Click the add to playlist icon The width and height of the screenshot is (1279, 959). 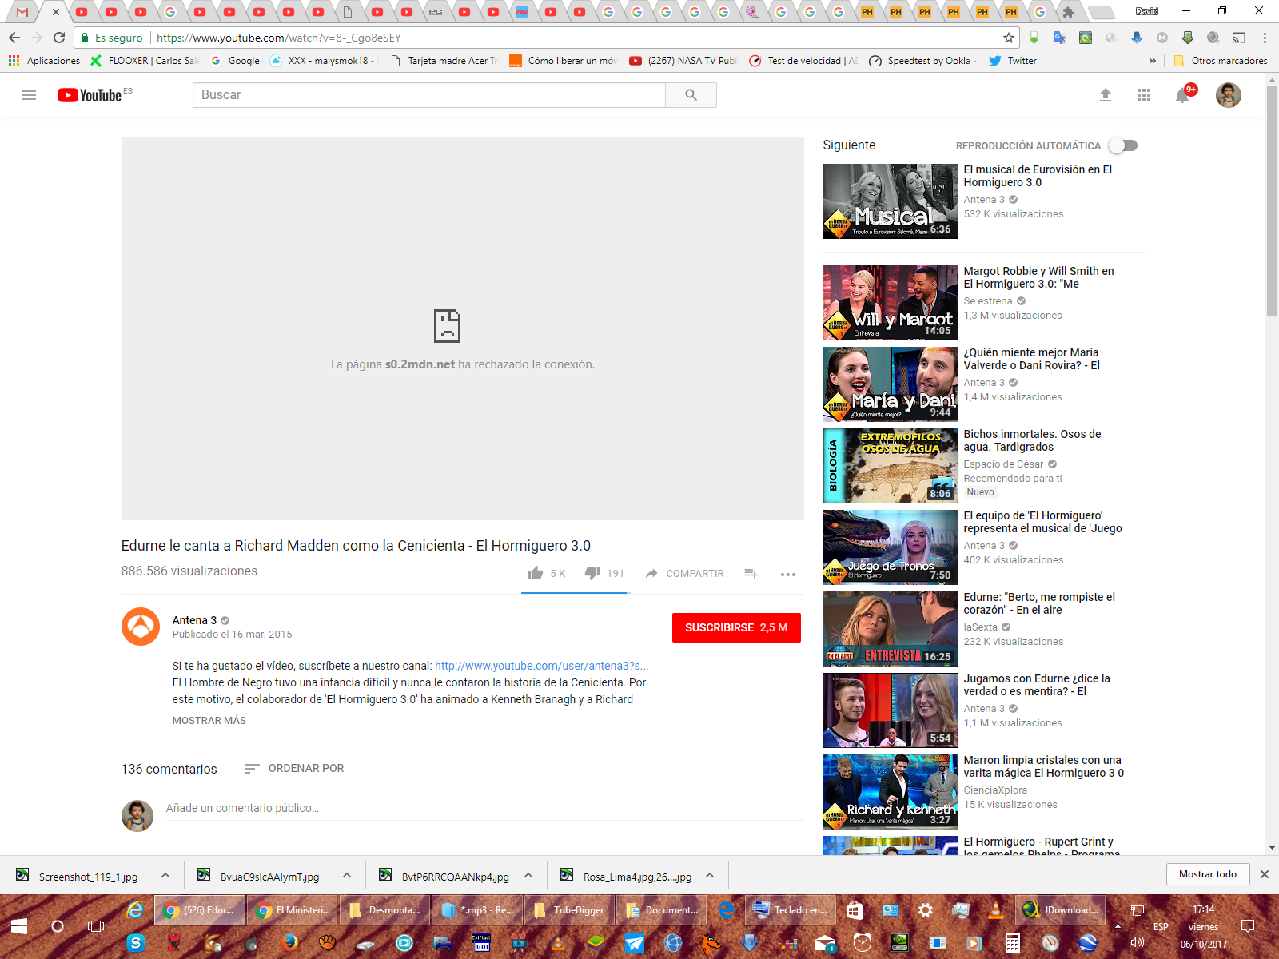click(751, 573)
